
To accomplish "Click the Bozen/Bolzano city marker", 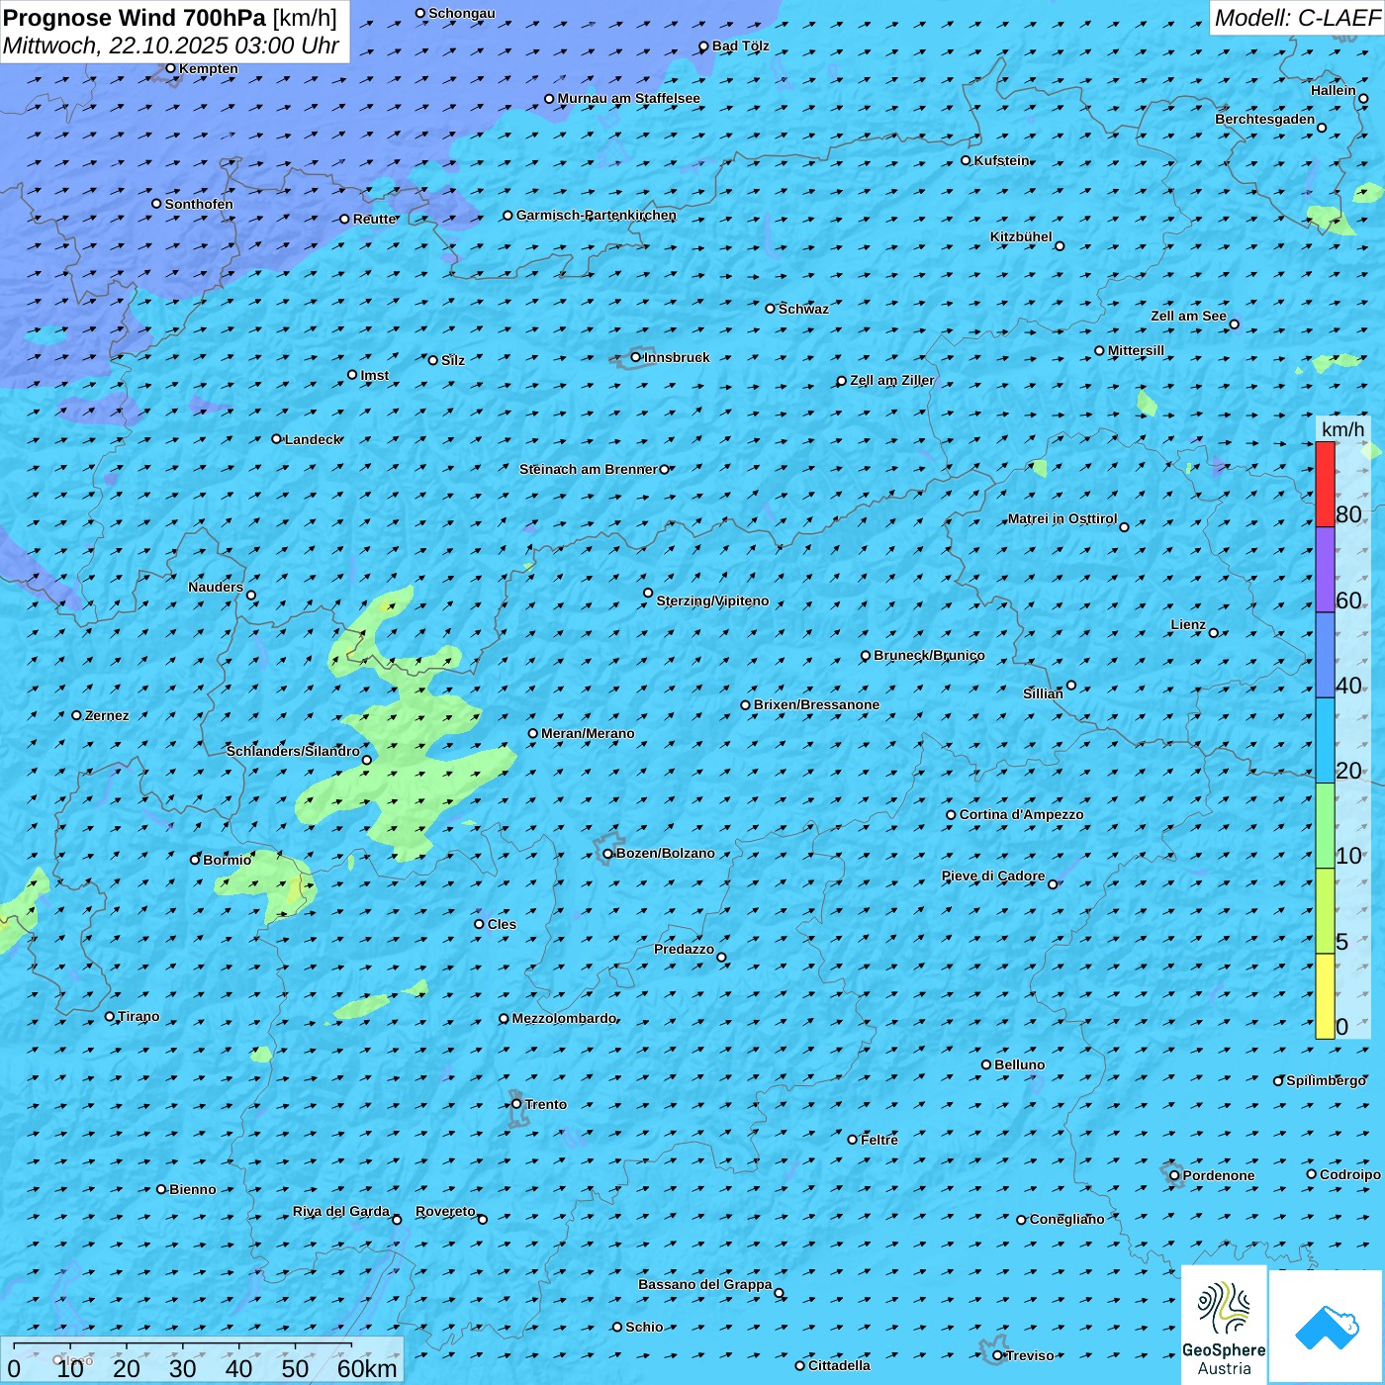I will point(608,854).
